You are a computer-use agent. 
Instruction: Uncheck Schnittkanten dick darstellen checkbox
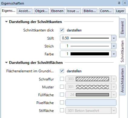click(62, 30)
